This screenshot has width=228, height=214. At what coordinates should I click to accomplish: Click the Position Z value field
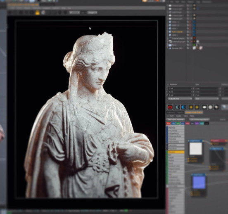(180, 95)
